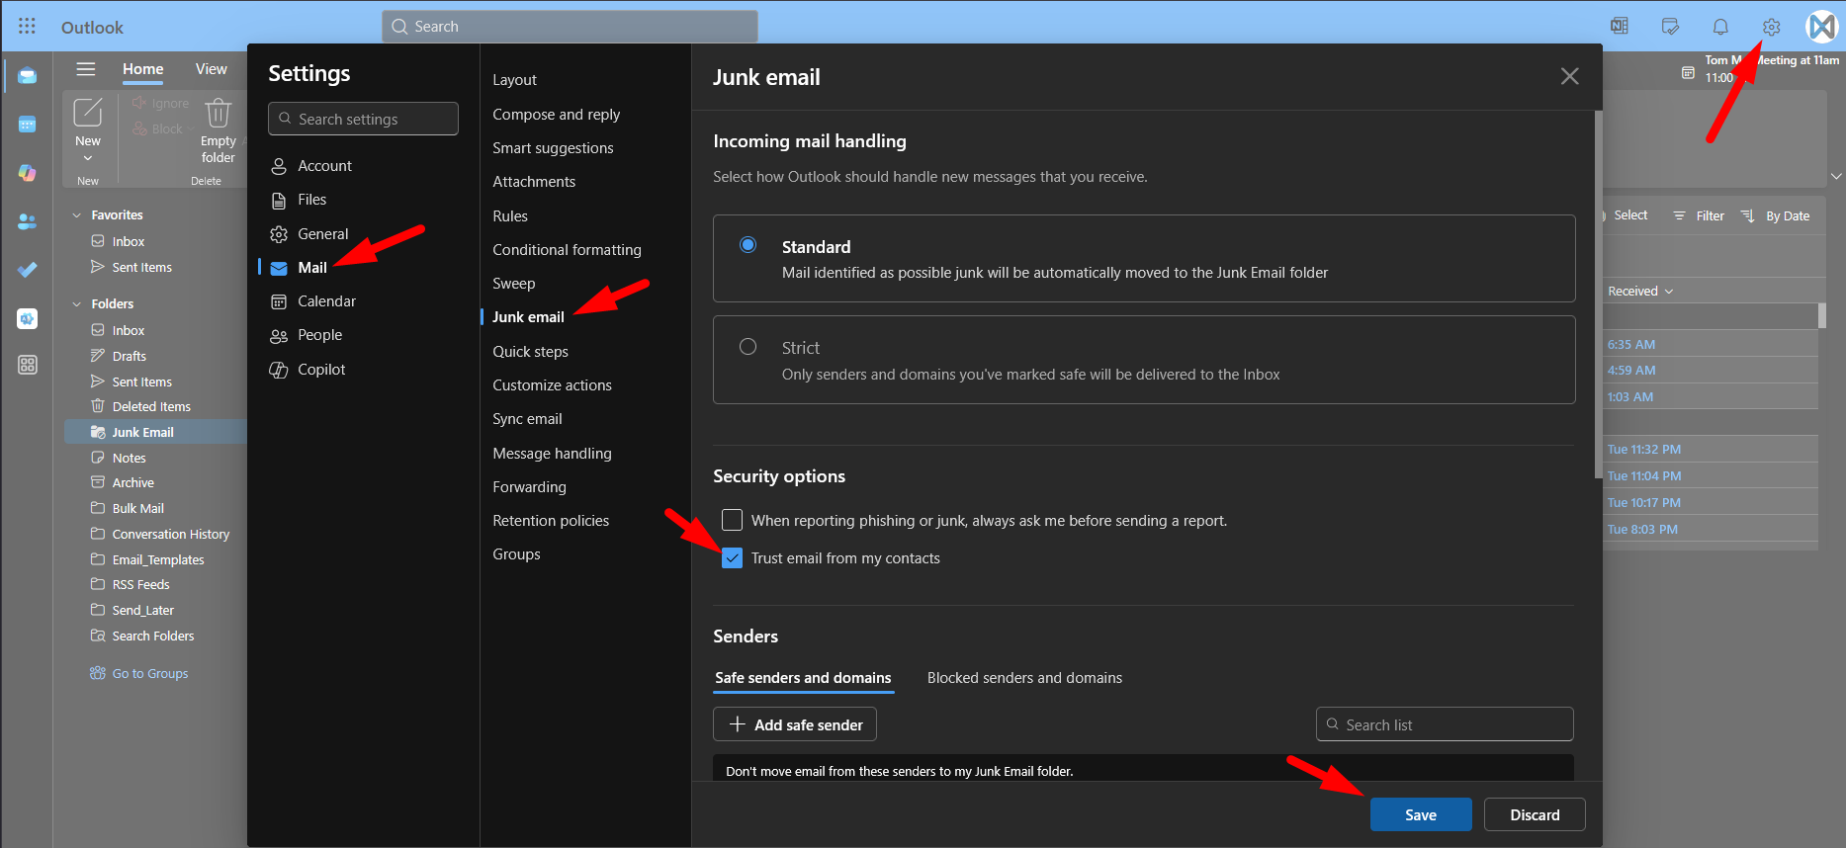Screen dimensions: 1846x848
Task: Click Save button
Action: coord(1421,814)
